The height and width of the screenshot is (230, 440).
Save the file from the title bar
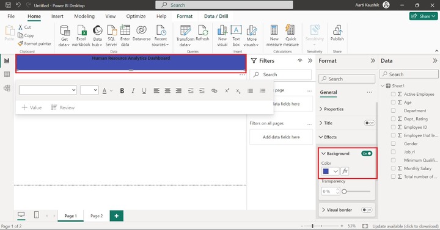8,5
